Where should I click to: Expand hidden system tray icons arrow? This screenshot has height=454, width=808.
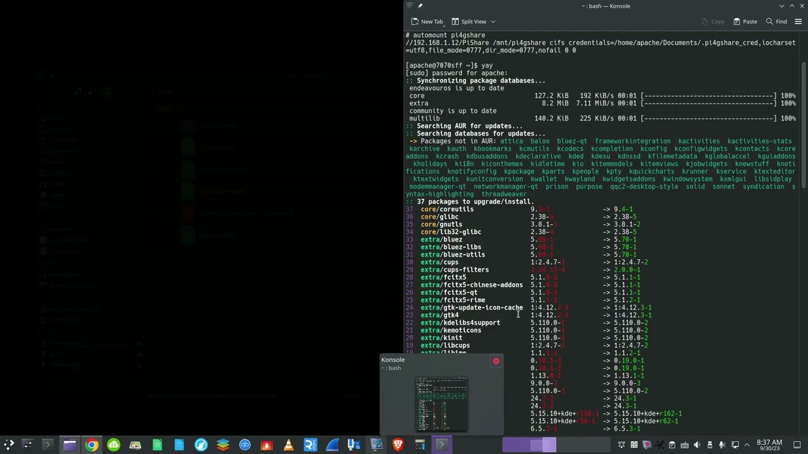point(747,445)
